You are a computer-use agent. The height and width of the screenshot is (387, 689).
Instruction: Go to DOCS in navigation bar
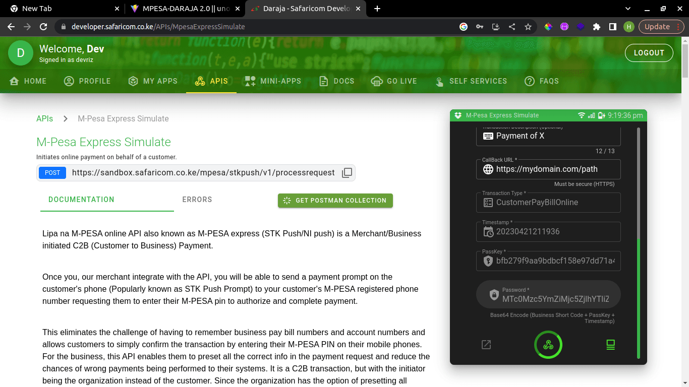337,81
